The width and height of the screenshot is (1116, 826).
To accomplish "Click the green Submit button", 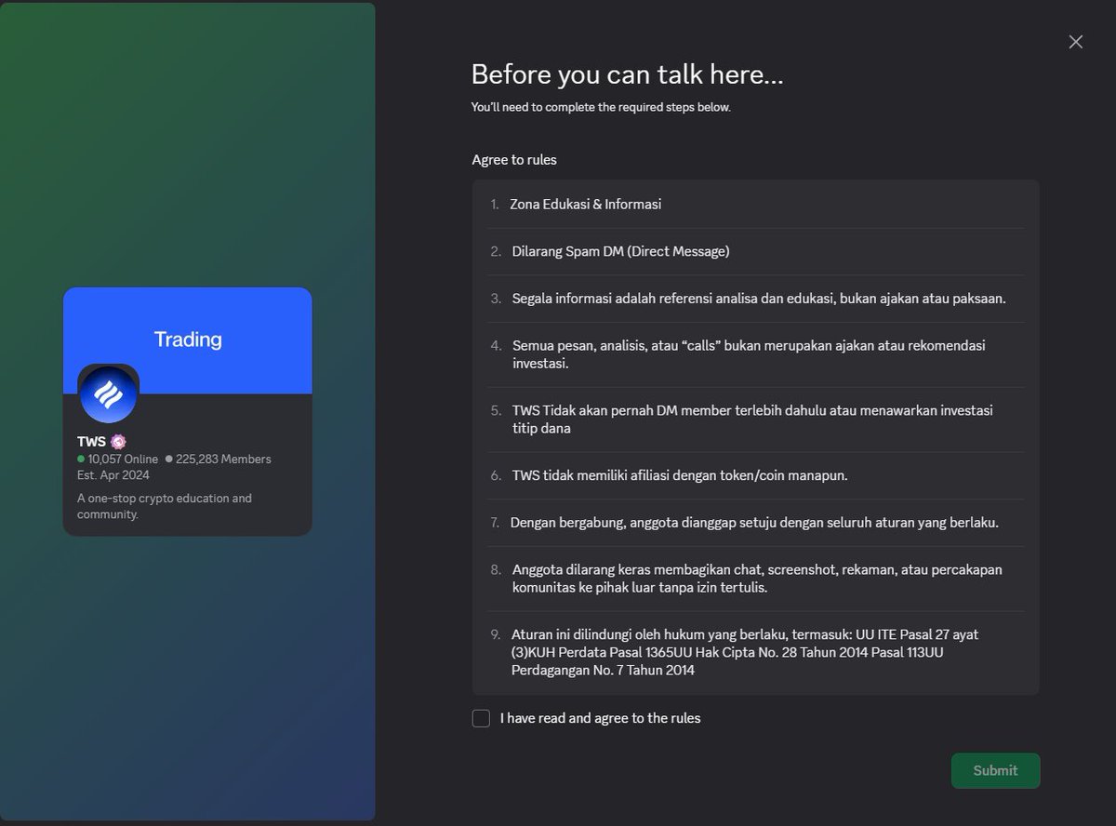I will click(995, 770).
